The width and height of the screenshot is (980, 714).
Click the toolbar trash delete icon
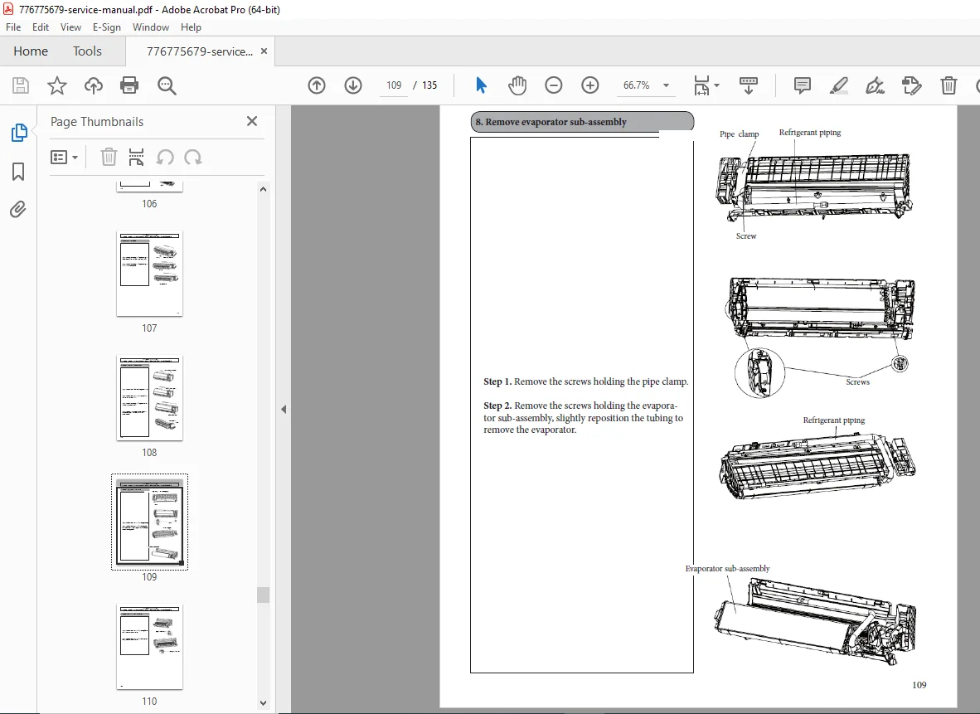click(948, 85)
